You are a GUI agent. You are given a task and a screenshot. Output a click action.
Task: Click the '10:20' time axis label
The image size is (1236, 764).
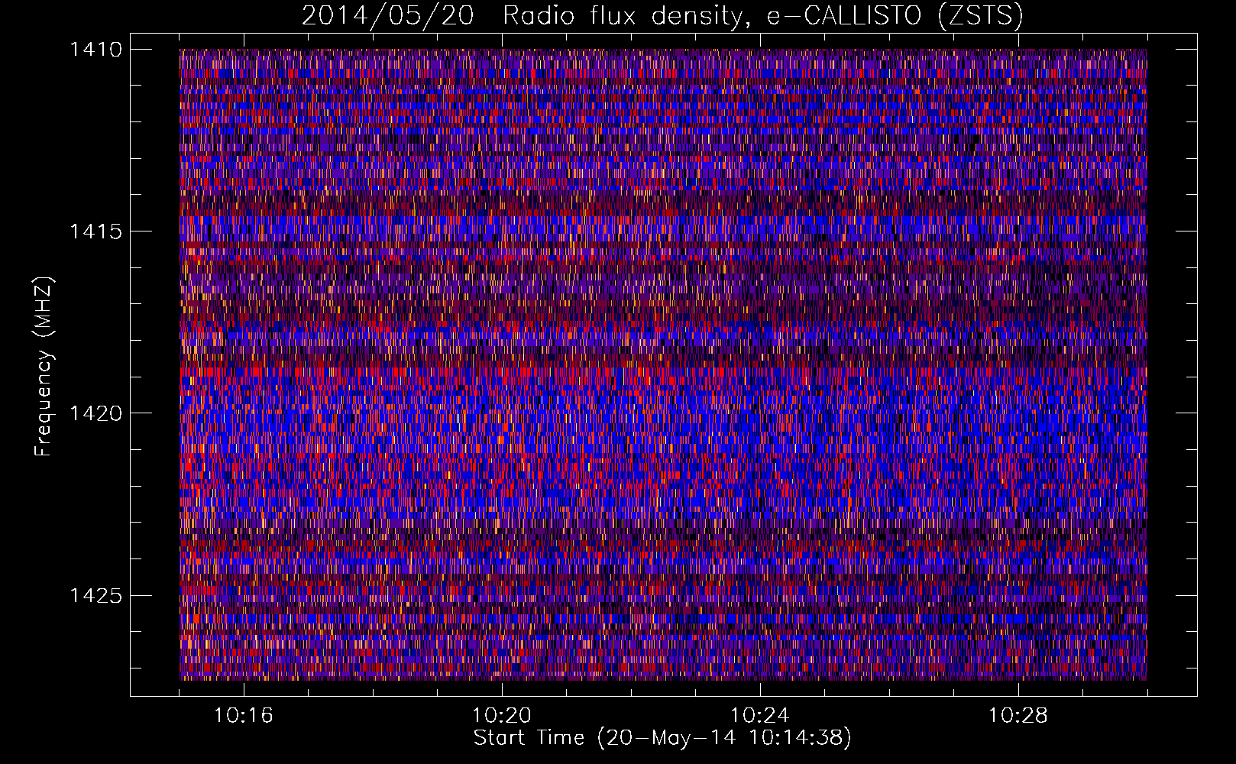(x=502, y=716)
